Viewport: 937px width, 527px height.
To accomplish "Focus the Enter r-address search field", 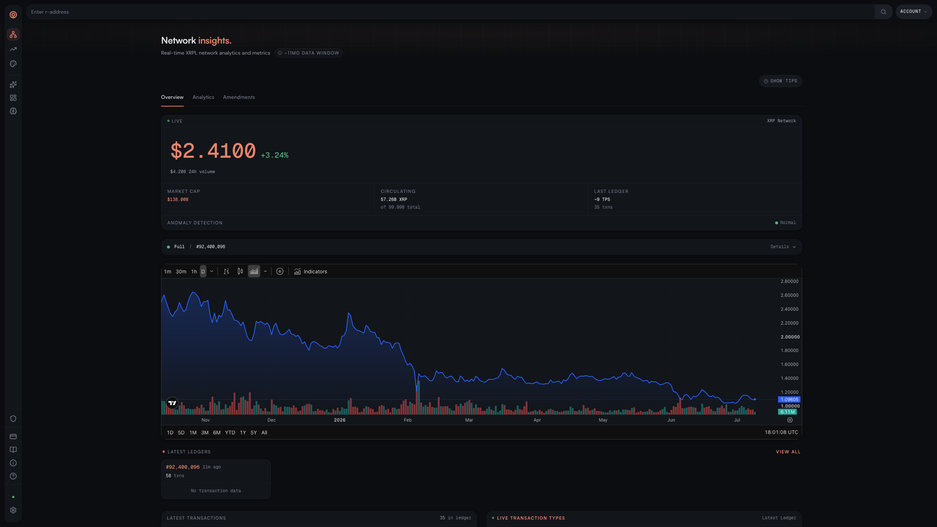I will click(x=451, y=12).
